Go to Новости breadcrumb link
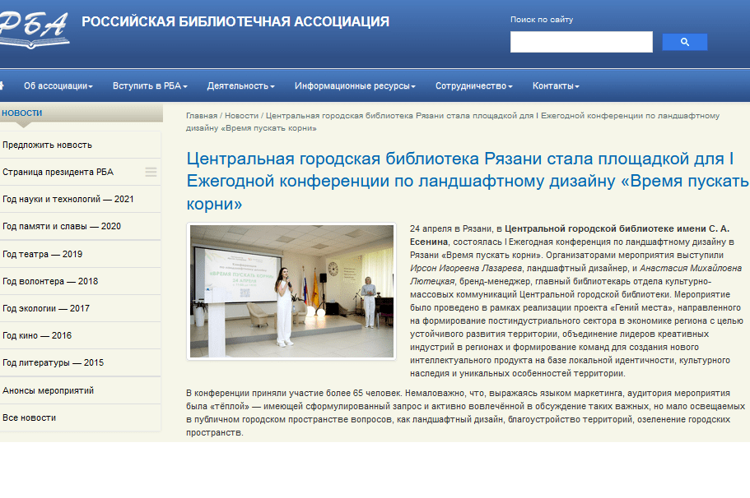The width and height of the screenshot is (750, 498). tap(241, 116)
